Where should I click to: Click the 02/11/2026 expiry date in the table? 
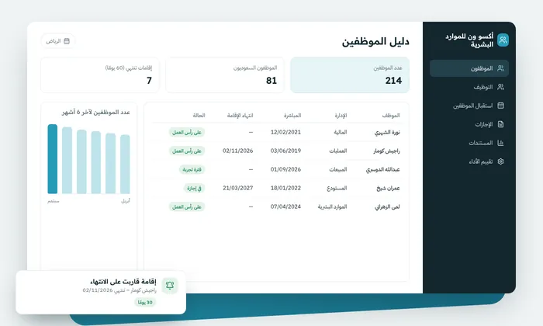tap(238, 151)
